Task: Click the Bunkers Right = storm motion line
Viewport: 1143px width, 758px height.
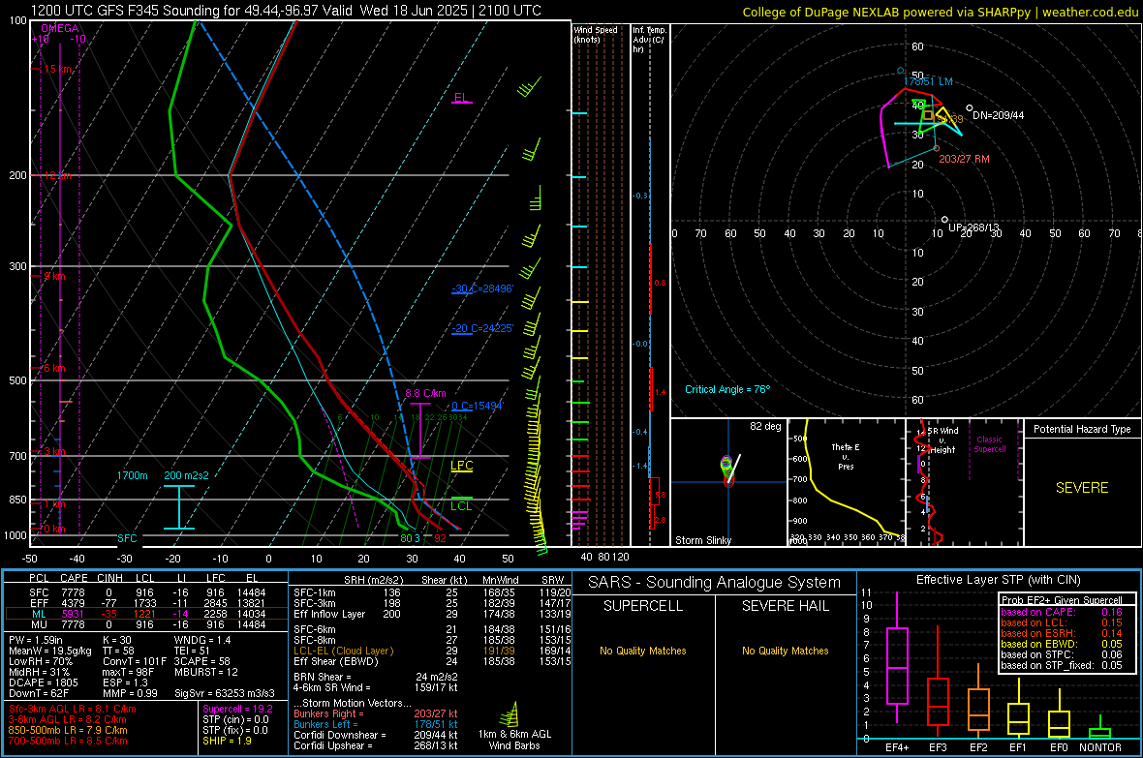Action: 376,713
